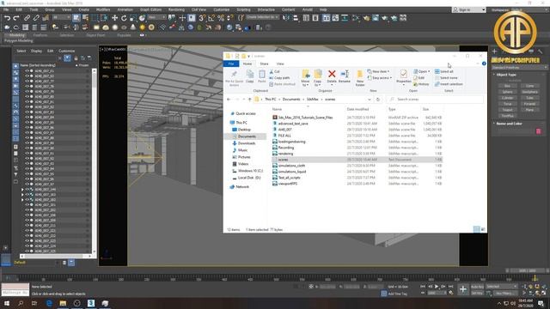Click the Search scenes field in Explorer

435,100
